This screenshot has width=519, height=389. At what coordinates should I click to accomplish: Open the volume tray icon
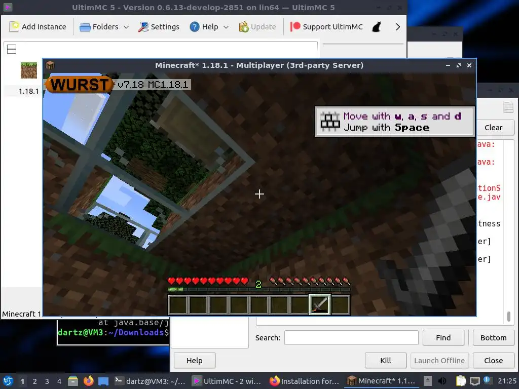(x=442, y=381)
